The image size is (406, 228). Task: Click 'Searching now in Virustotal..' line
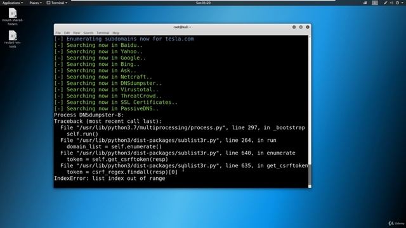[107, 89]
